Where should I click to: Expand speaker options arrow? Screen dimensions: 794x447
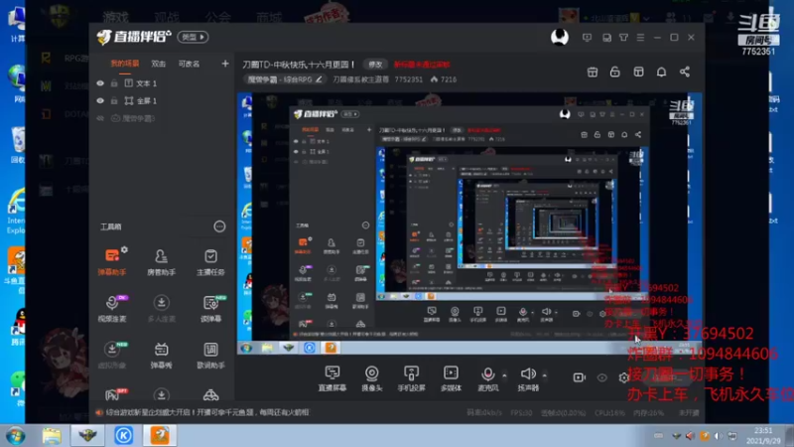click(x=544, y=375)
